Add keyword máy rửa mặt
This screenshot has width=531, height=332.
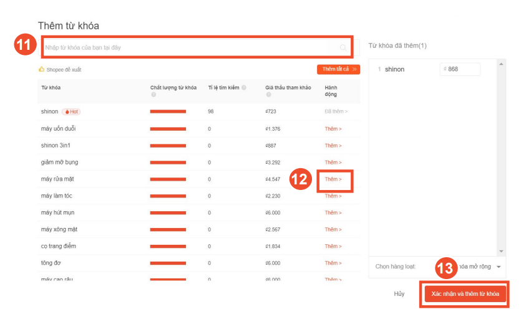333,179
